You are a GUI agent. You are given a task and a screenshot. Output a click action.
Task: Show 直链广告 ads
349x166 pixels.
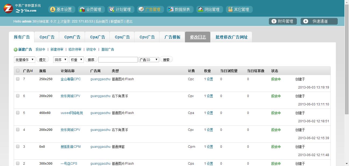point(108,50)
